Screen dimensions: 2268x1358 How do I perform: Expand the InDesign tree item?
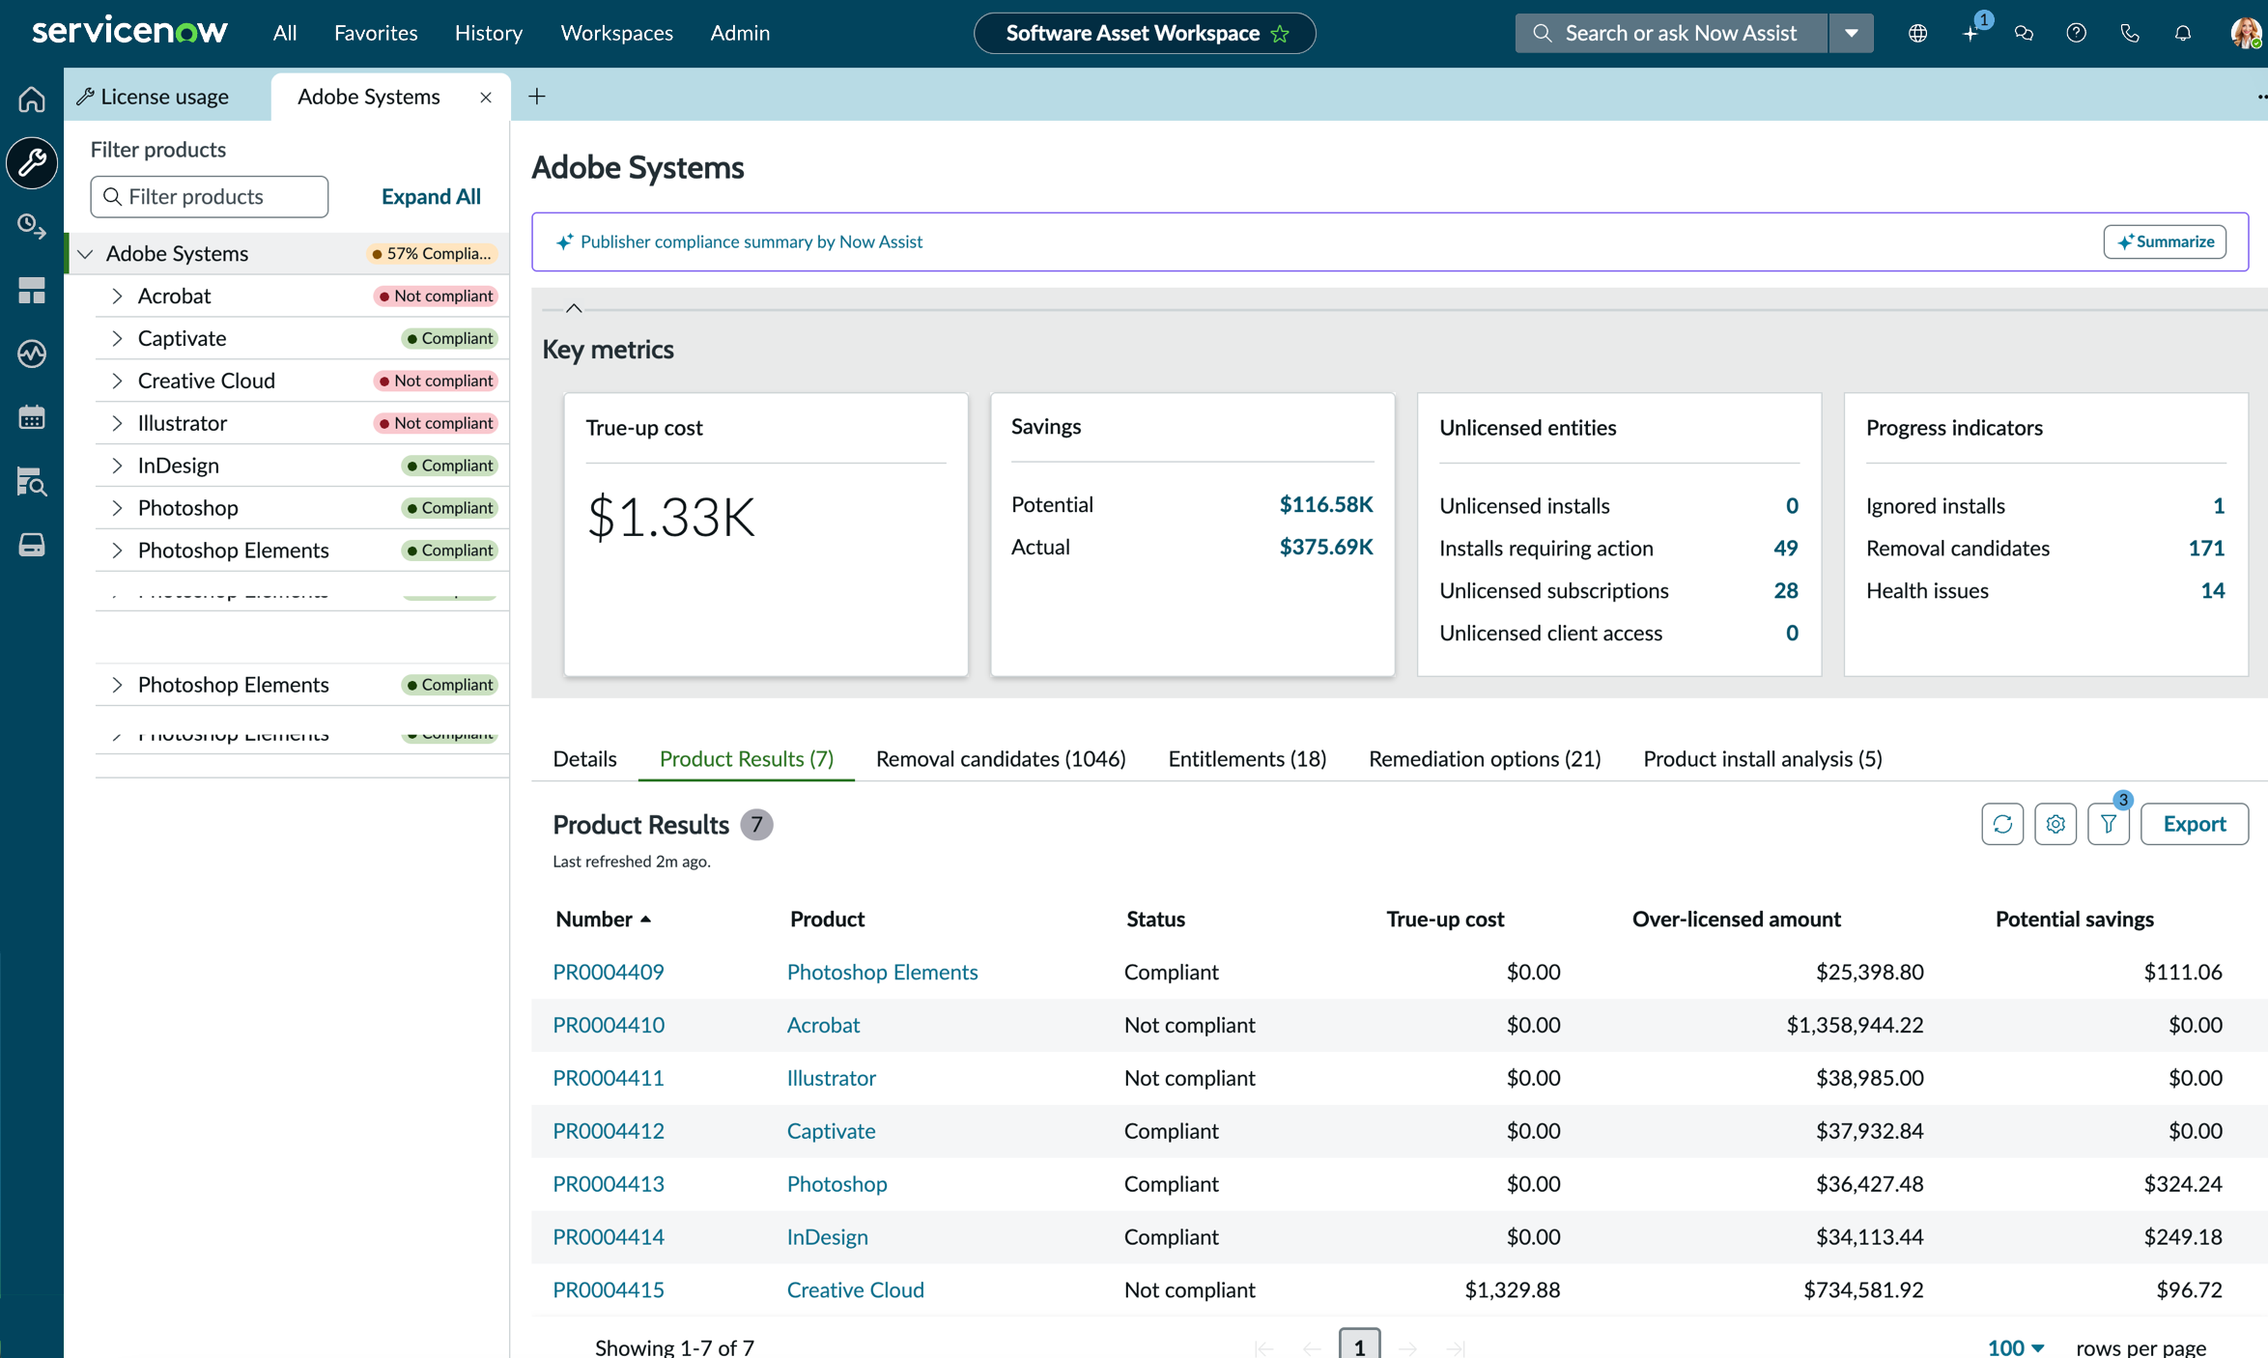117,466
